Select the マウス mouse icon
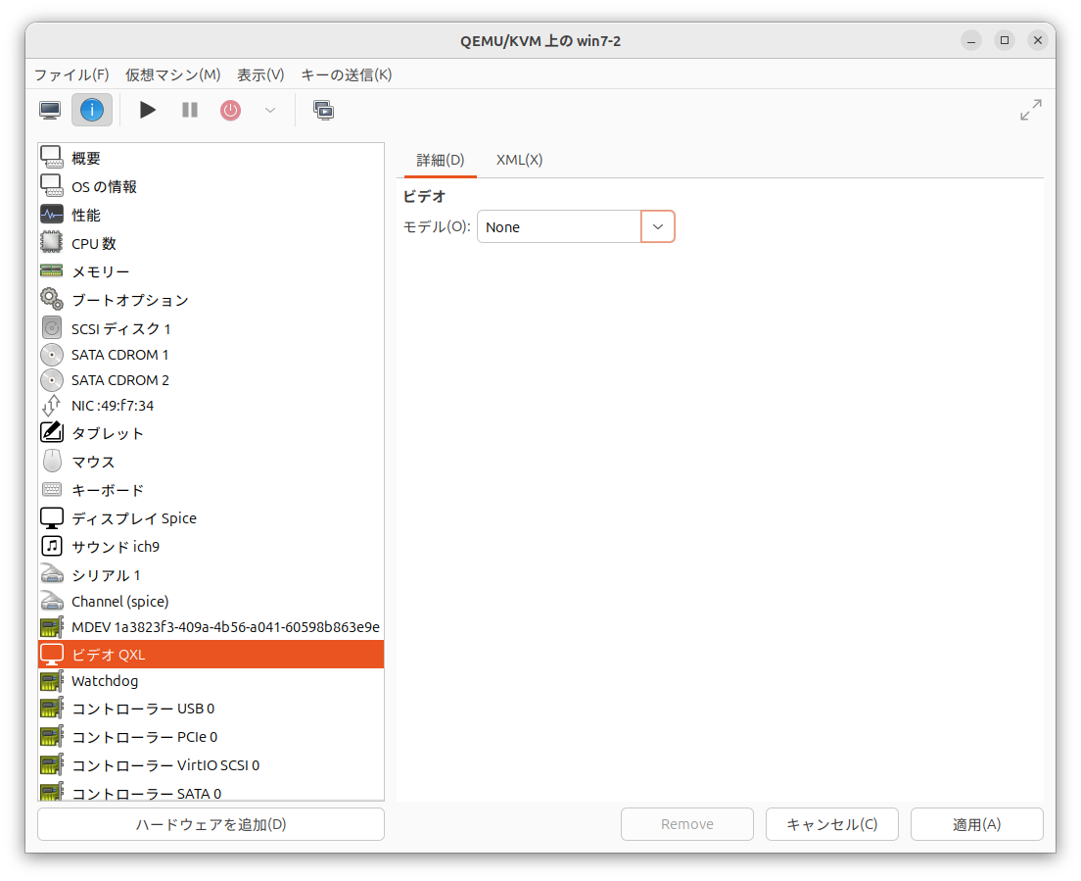Screen dimensions: 1081x881 coord(52,461)
